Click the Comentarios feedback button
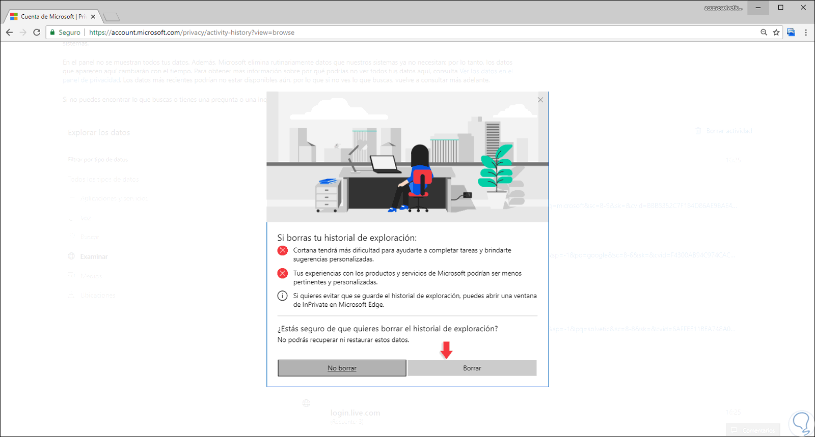 point(753,430)
